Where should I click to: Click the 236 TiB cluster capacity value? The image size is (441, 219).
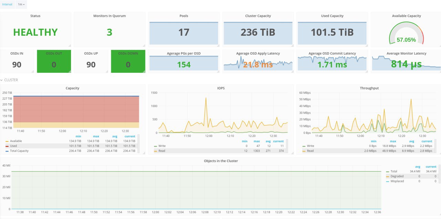[x=258, y=32]
